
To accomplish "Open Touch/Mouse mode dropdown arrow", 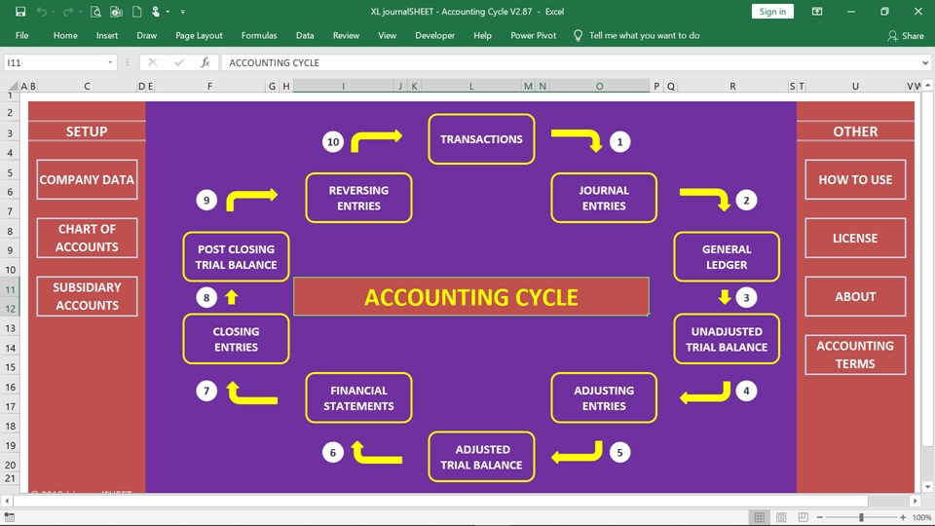I will click(168, 12).
